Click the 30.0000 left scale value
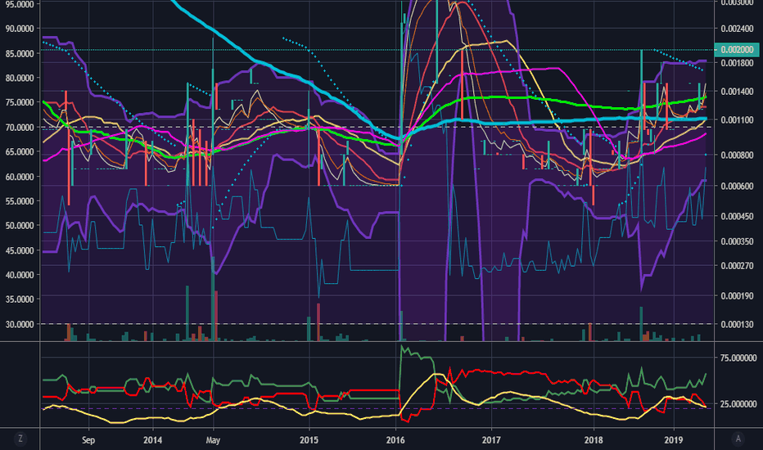763x450 pixels. tap(20, 324)
